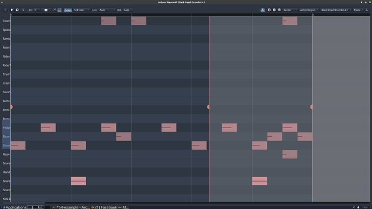Click the volume icon in system tray
Viewport: 372px width, 209px height.
[354, 207]
